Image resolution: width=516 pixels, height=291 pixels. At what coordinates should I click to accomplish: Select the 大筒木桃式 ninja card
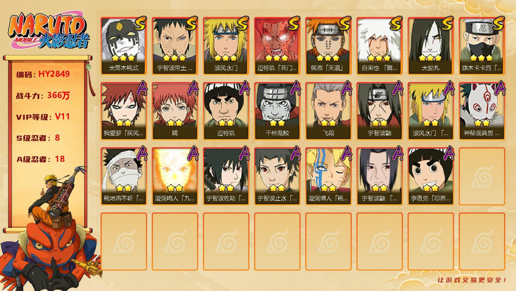(124, 46)
